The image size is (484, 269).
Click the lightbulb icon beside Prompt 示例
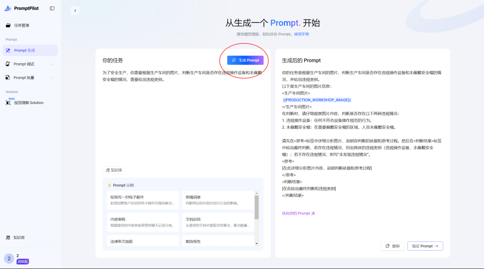[109, 185]
